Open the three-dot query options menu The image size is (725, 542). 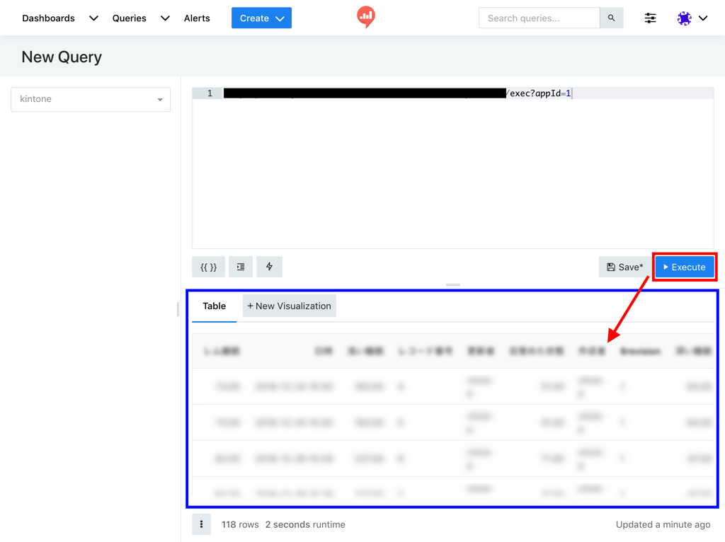[201, 524]
